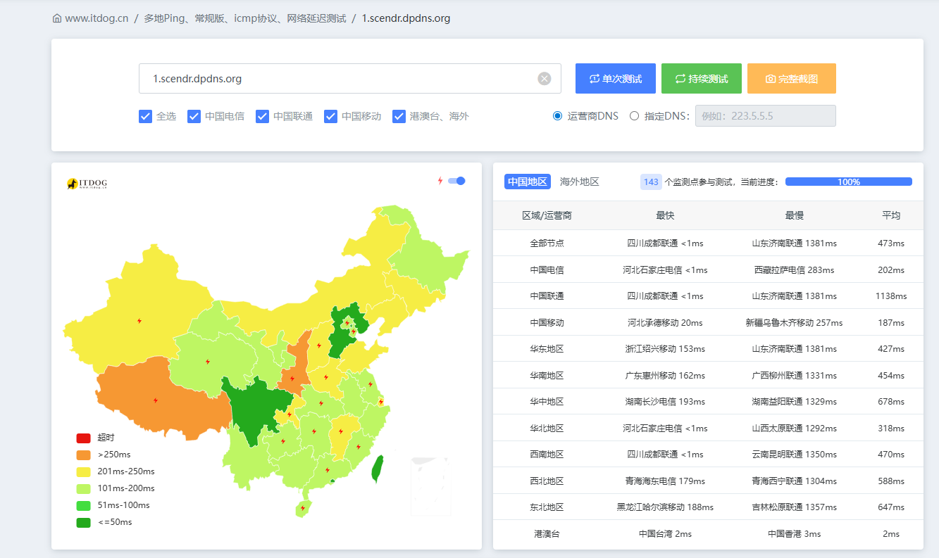The width and height of the screenshot is (939, 558).
Task: Click Taiwan island on the map
Action: click(x=378, y=469)
